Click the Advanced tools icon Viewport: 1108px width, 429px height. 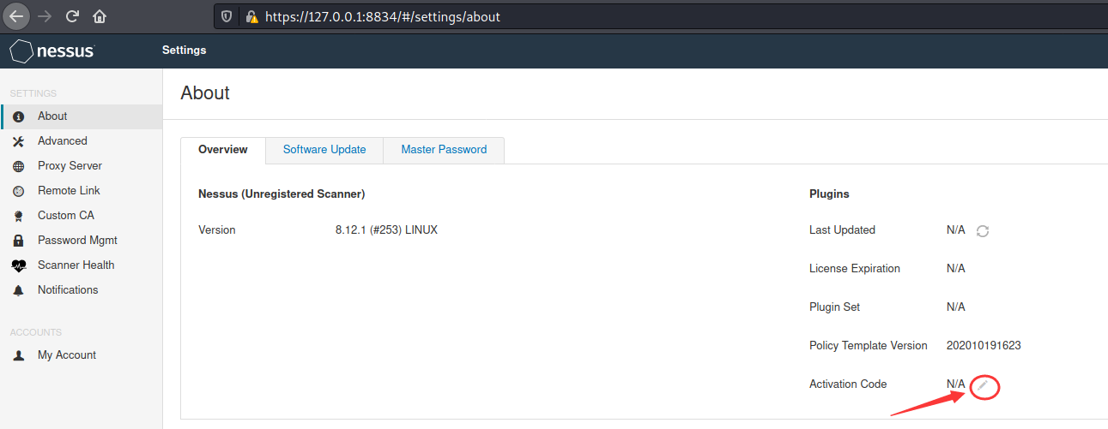pos(19,141)
